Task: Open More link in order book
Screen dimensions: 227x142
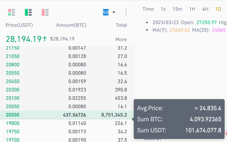Action: click(121, 40)
